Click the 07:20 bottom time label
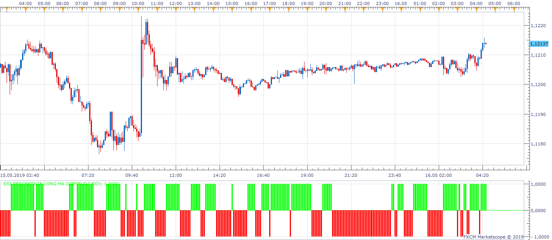This screenshot has height=240, width=552. point(88,175)
